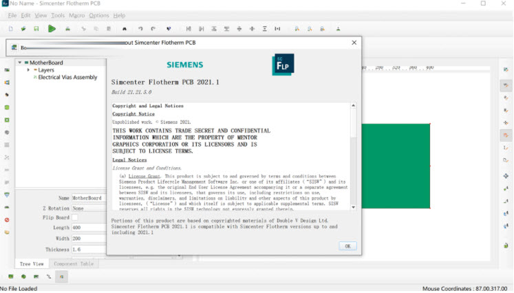Collapse the MotherBoard tree node
The width and height of the screenshot is (514, 293).
coord(20,63)
